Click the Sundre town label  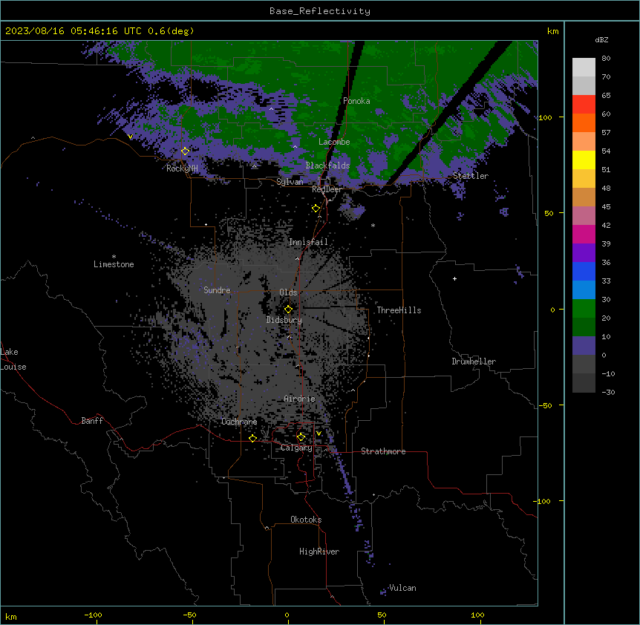217,290
